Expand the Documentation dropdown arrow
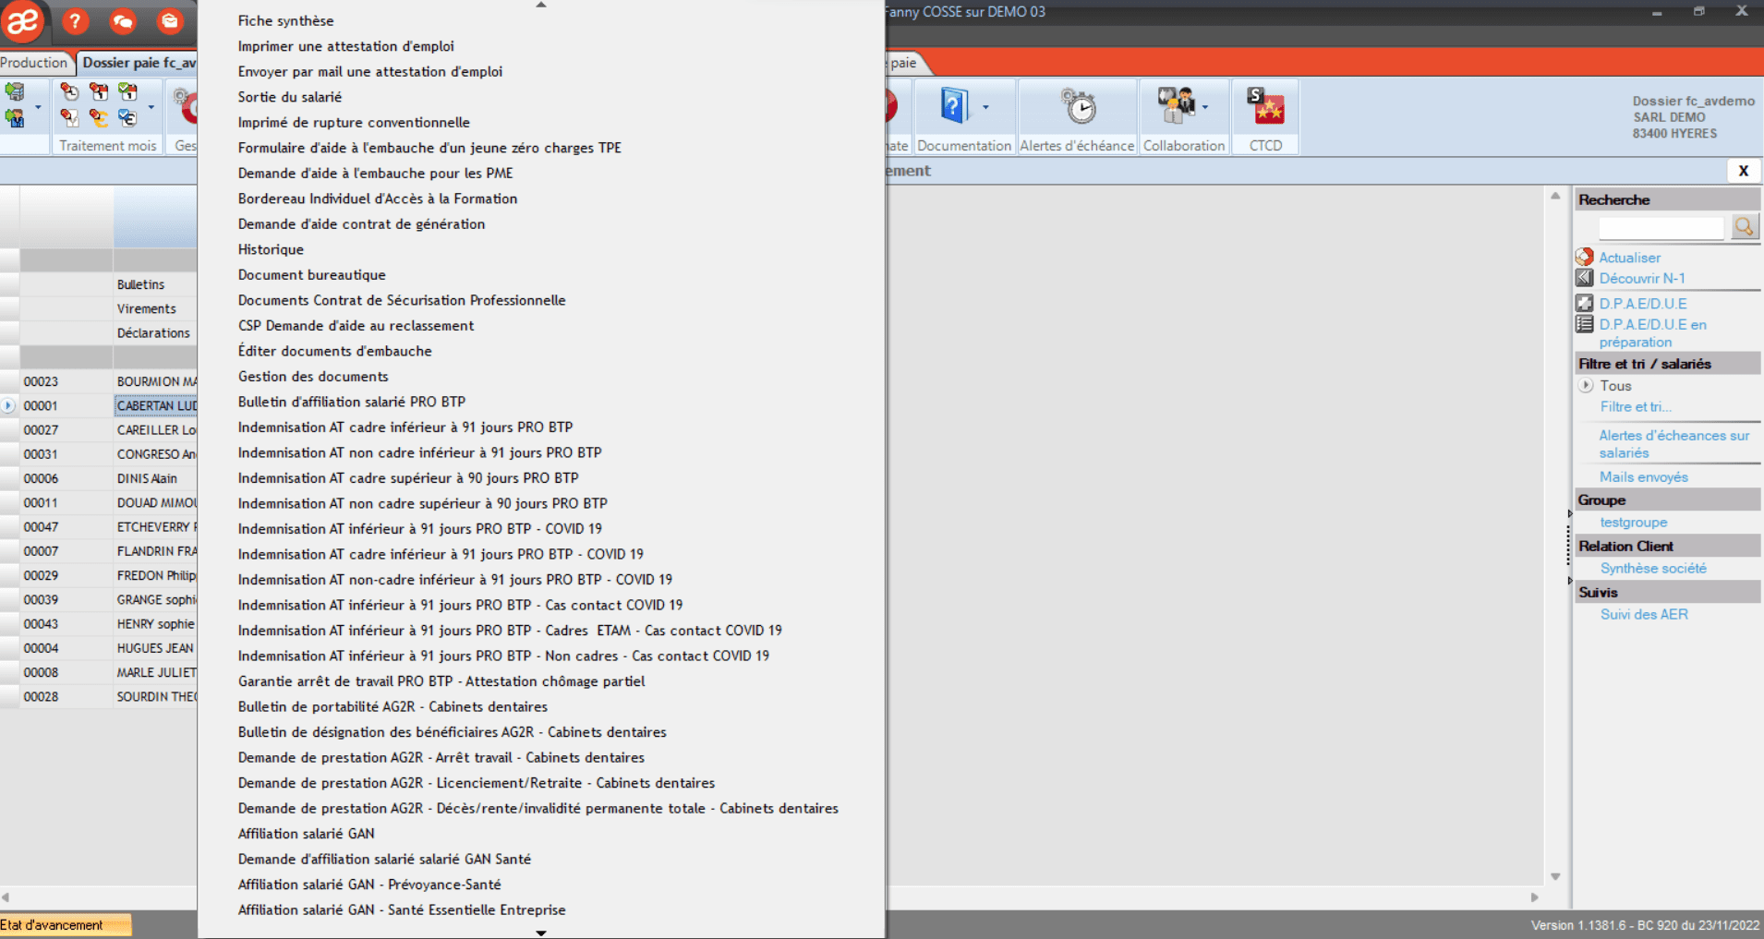The height and width of the screenshot is (939, 1764). [x=985, y=108]
